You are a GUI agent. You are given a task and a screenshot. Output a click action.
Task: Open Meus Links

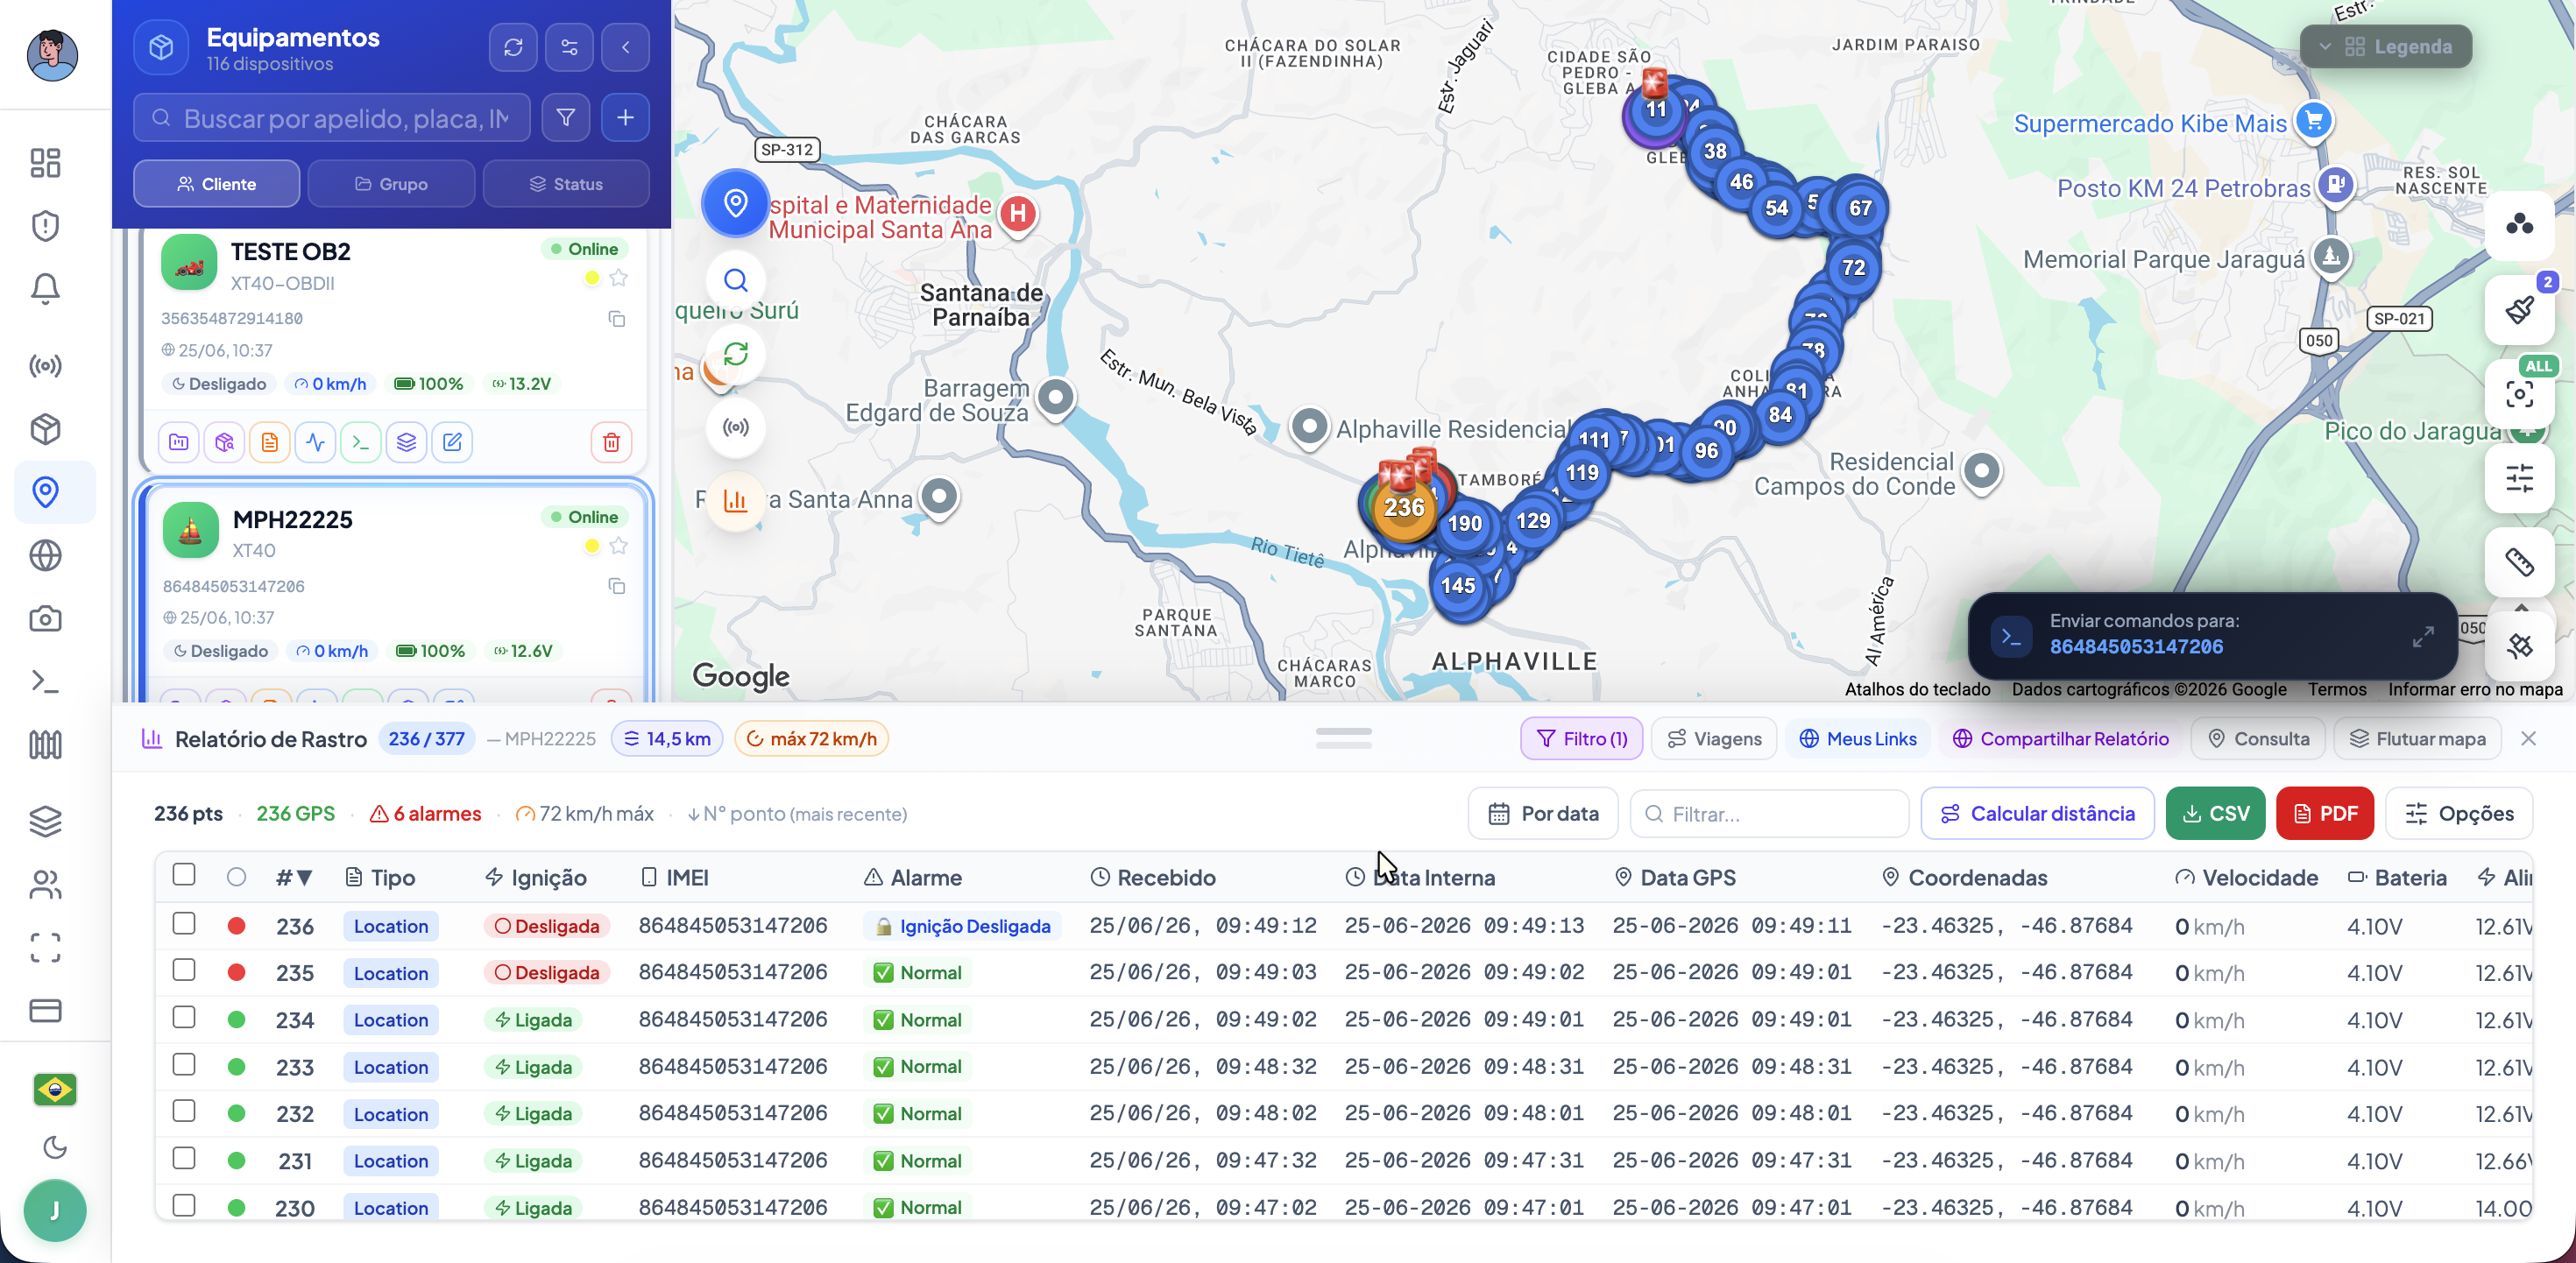coord(1857,739)
